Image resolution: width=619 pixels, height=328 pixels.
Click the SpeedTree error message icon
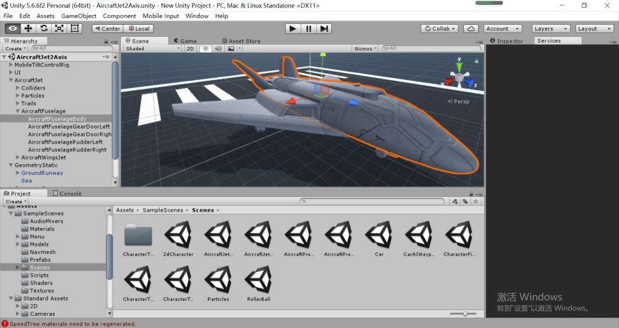(5, 324)
